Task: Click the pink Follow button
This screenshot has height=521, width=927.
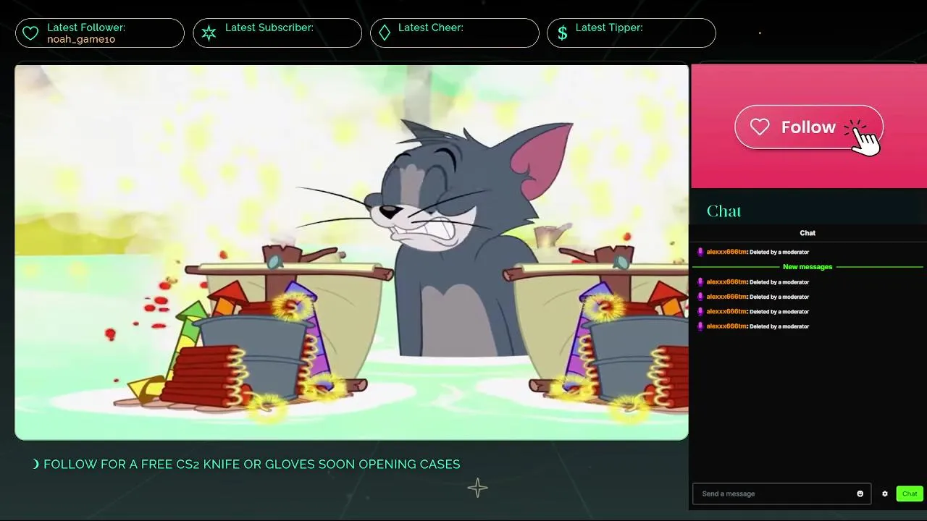Action: click(809, 127)
